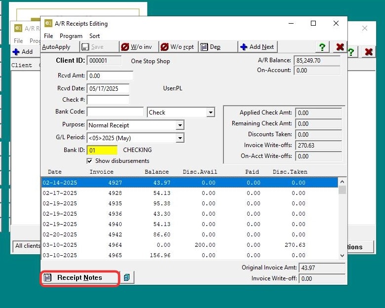The height and width of the screenshot is (308, 385).
Task: Click the eq app icon in Receipts Editing title bar
Action: (48, 23)
